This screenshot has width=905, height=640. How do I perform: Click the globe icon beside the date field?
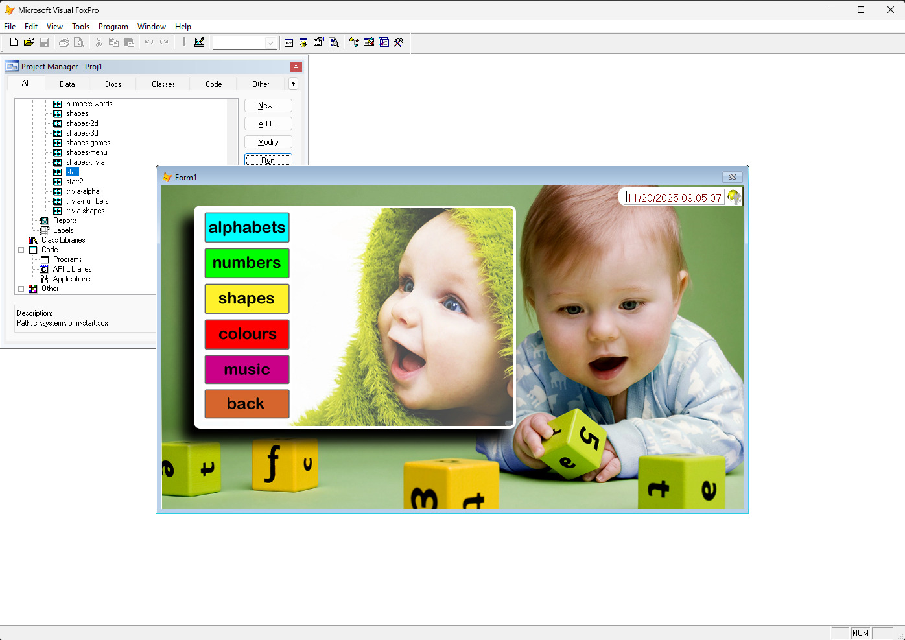734,197
